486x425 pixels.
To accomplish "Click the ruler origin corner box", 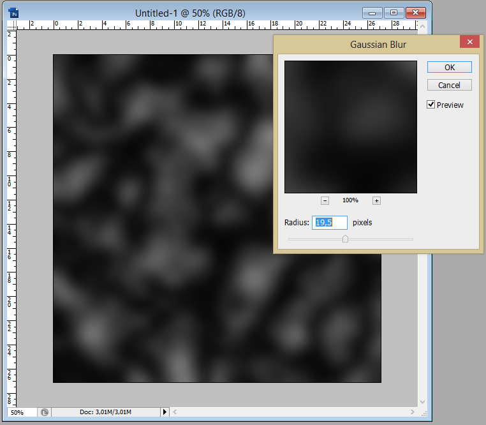I will 11,25.
